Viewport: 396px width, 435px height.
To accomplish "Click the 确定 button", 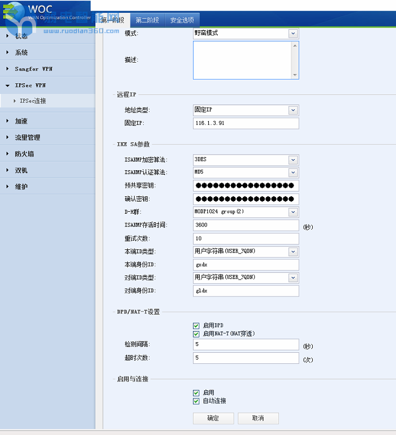I will [x=213, y=418].
